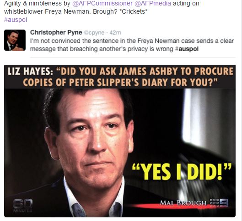Screen dimensions: 242x221
Task: Click the Mal Brough name caption
Action: tap(183, 203)
